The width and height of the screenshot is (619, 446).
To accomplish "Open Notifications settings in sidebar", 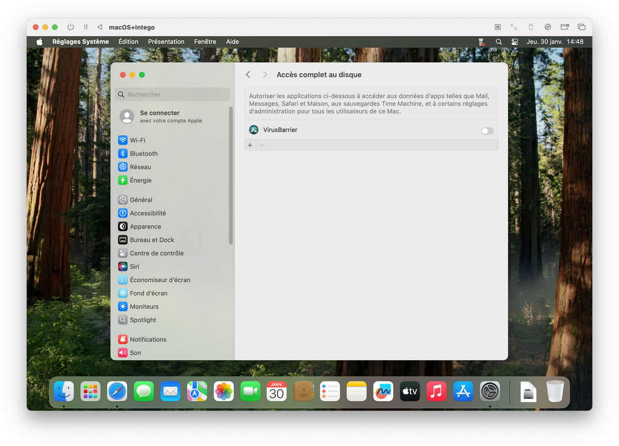I will (x=148, y=340).
